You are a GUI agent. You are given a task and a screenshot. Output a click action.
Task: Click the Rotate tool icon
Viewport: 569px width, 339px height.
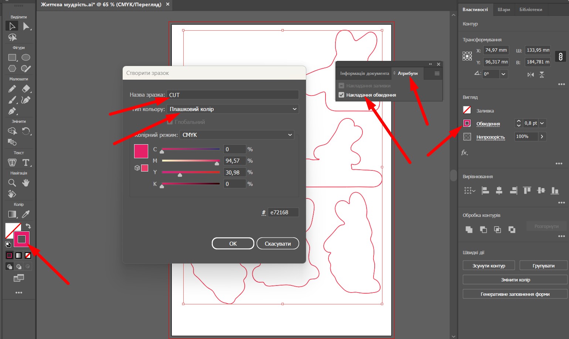point(26,131)
